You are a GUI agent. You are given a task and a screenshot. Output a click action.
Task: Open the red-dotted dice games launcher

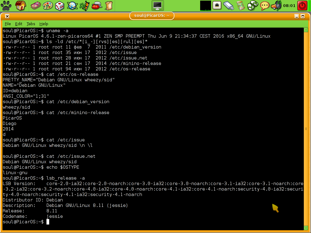(60, 6)
